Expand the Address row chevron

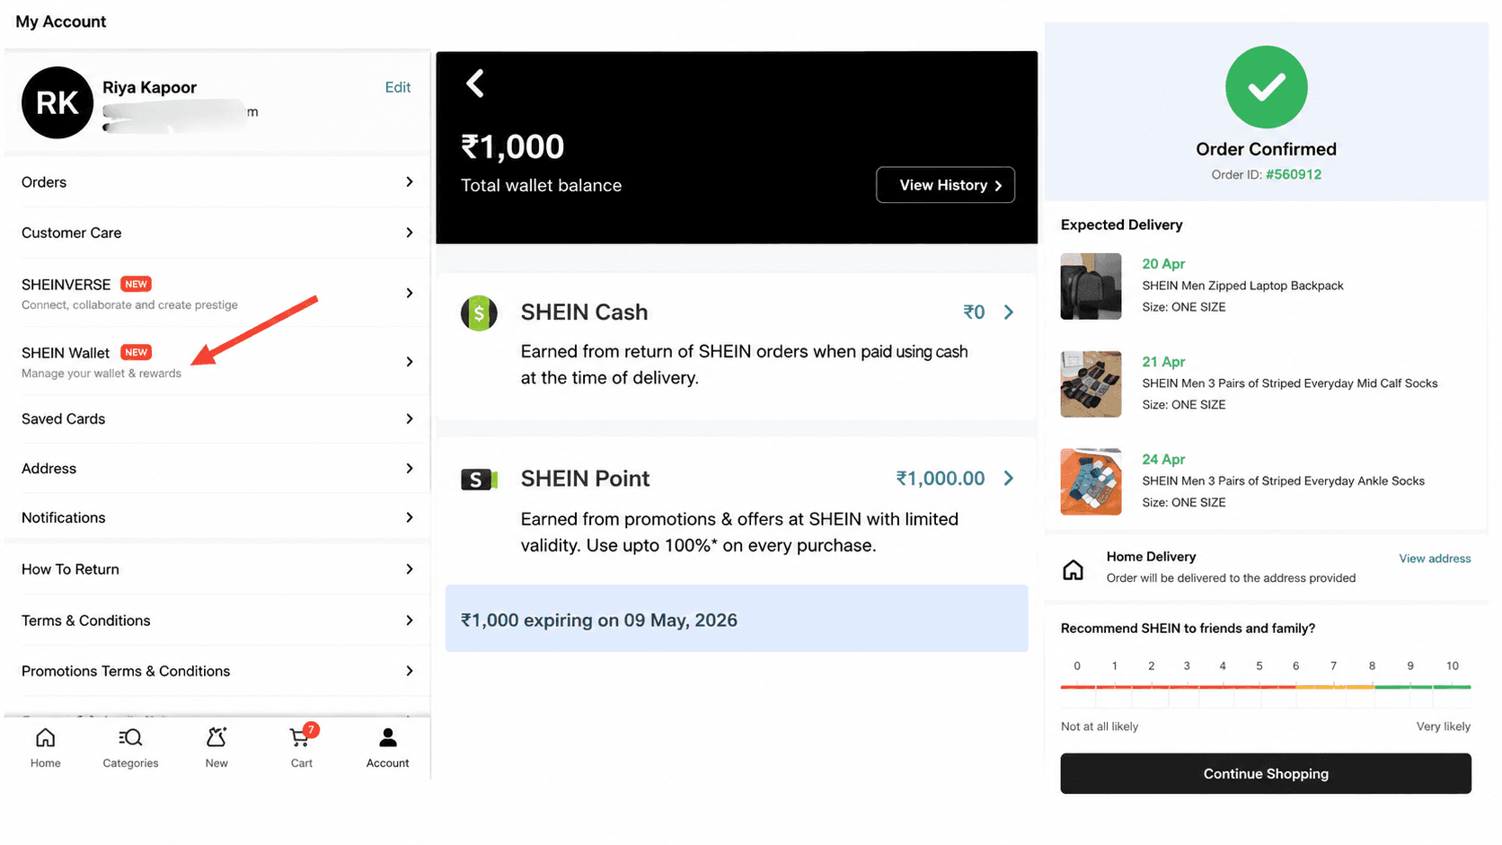(410, 469)
